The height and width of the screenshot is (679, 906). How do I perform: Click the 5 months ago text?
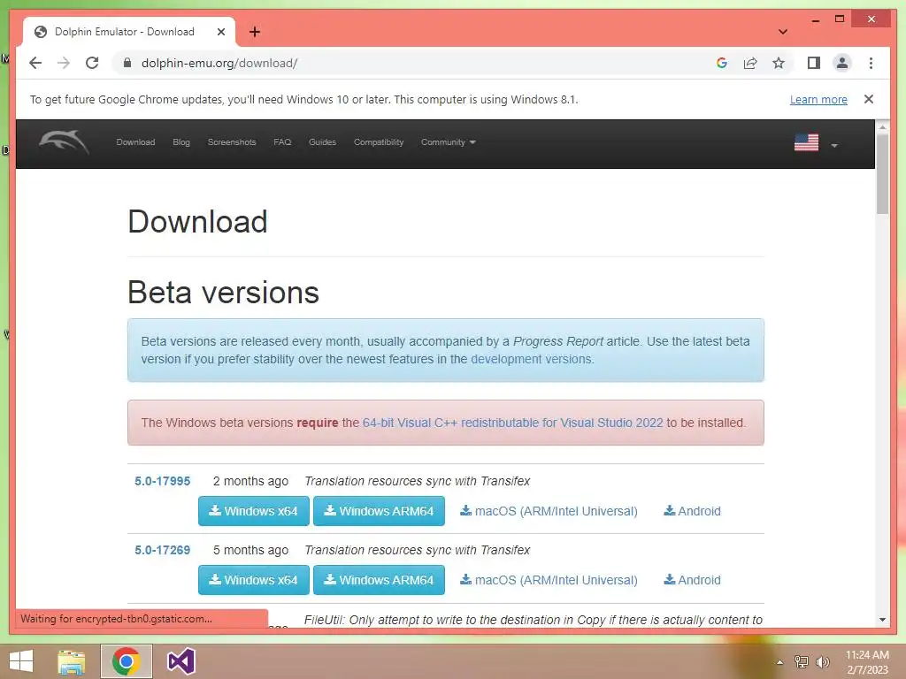(250, 550)
